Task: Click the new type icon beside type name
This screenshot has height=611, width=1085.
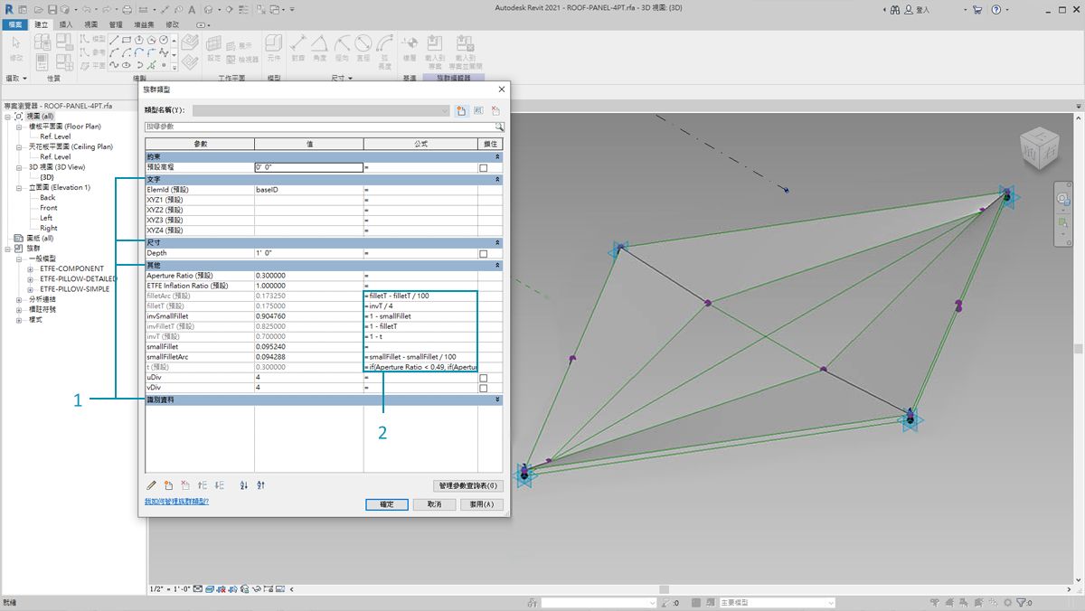Action: click(x=461, y=110)
